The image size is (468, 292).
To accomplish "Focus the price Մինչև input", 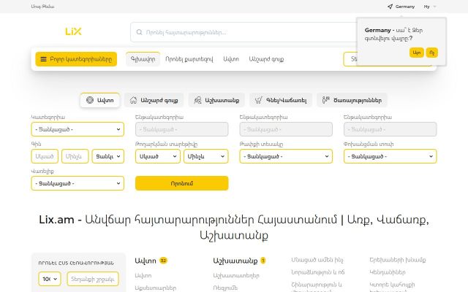I will tap(75, 156).
